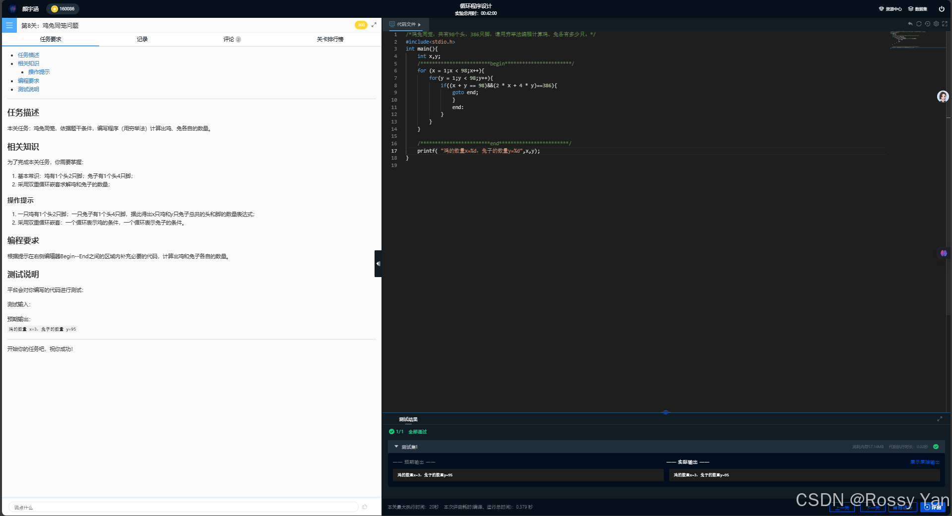This screenshot has height=516, width=952.
Task: Jump to the 测试说明 section link
Action: (x=28, y=89)
